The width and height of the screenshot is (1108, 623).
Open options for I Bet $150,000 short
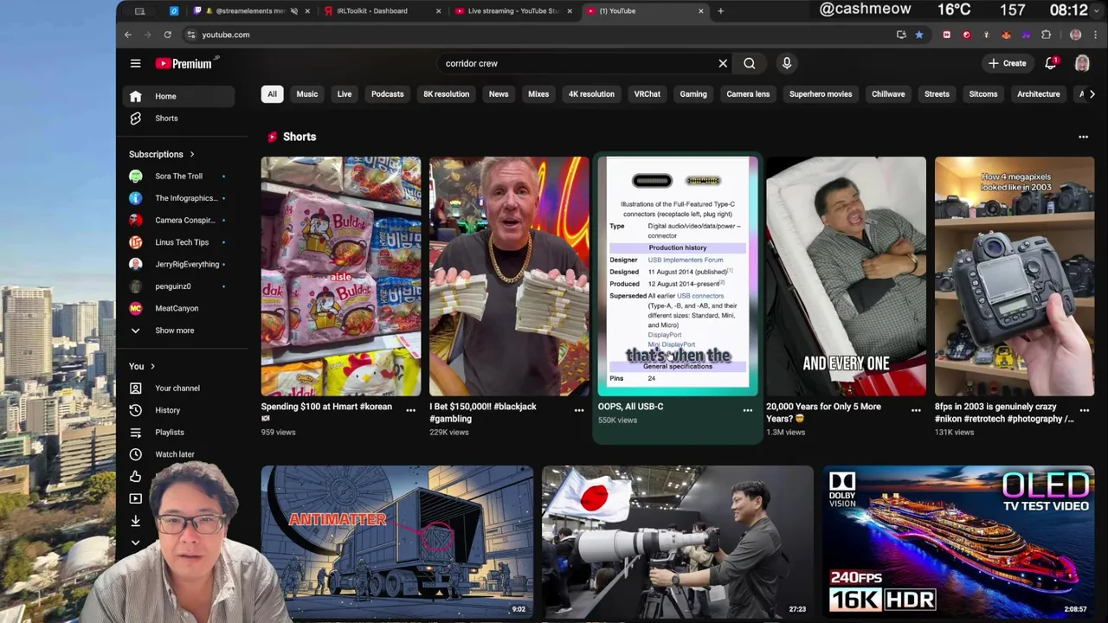click(579, 410)
